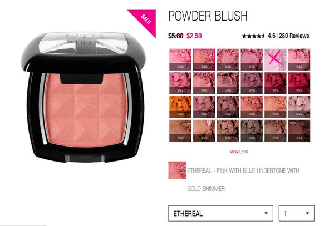Pick the pale pink swatch ending row three
Viewport: 334px width, 226px height.
[x=299, y=107]
